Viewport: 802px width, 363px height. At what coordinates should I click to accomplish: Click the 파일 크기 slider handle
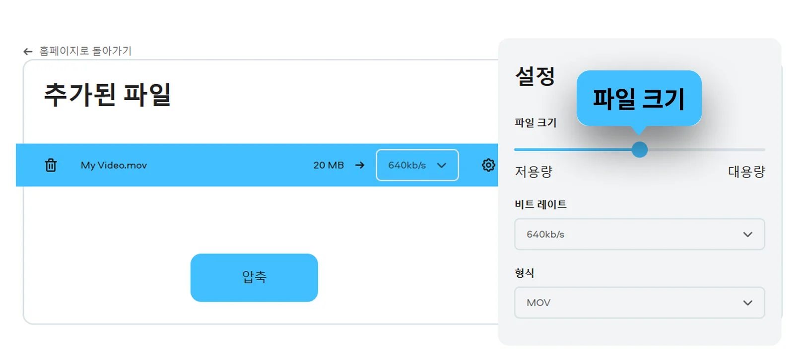640,149
